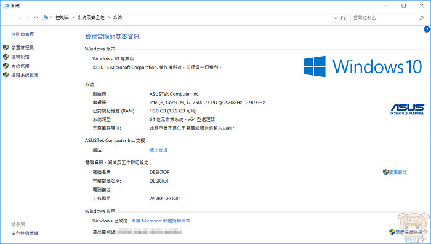Viewport: 431px width, 244px height.
Task: Maximize the 系統 window
Action: pos(403,6)
